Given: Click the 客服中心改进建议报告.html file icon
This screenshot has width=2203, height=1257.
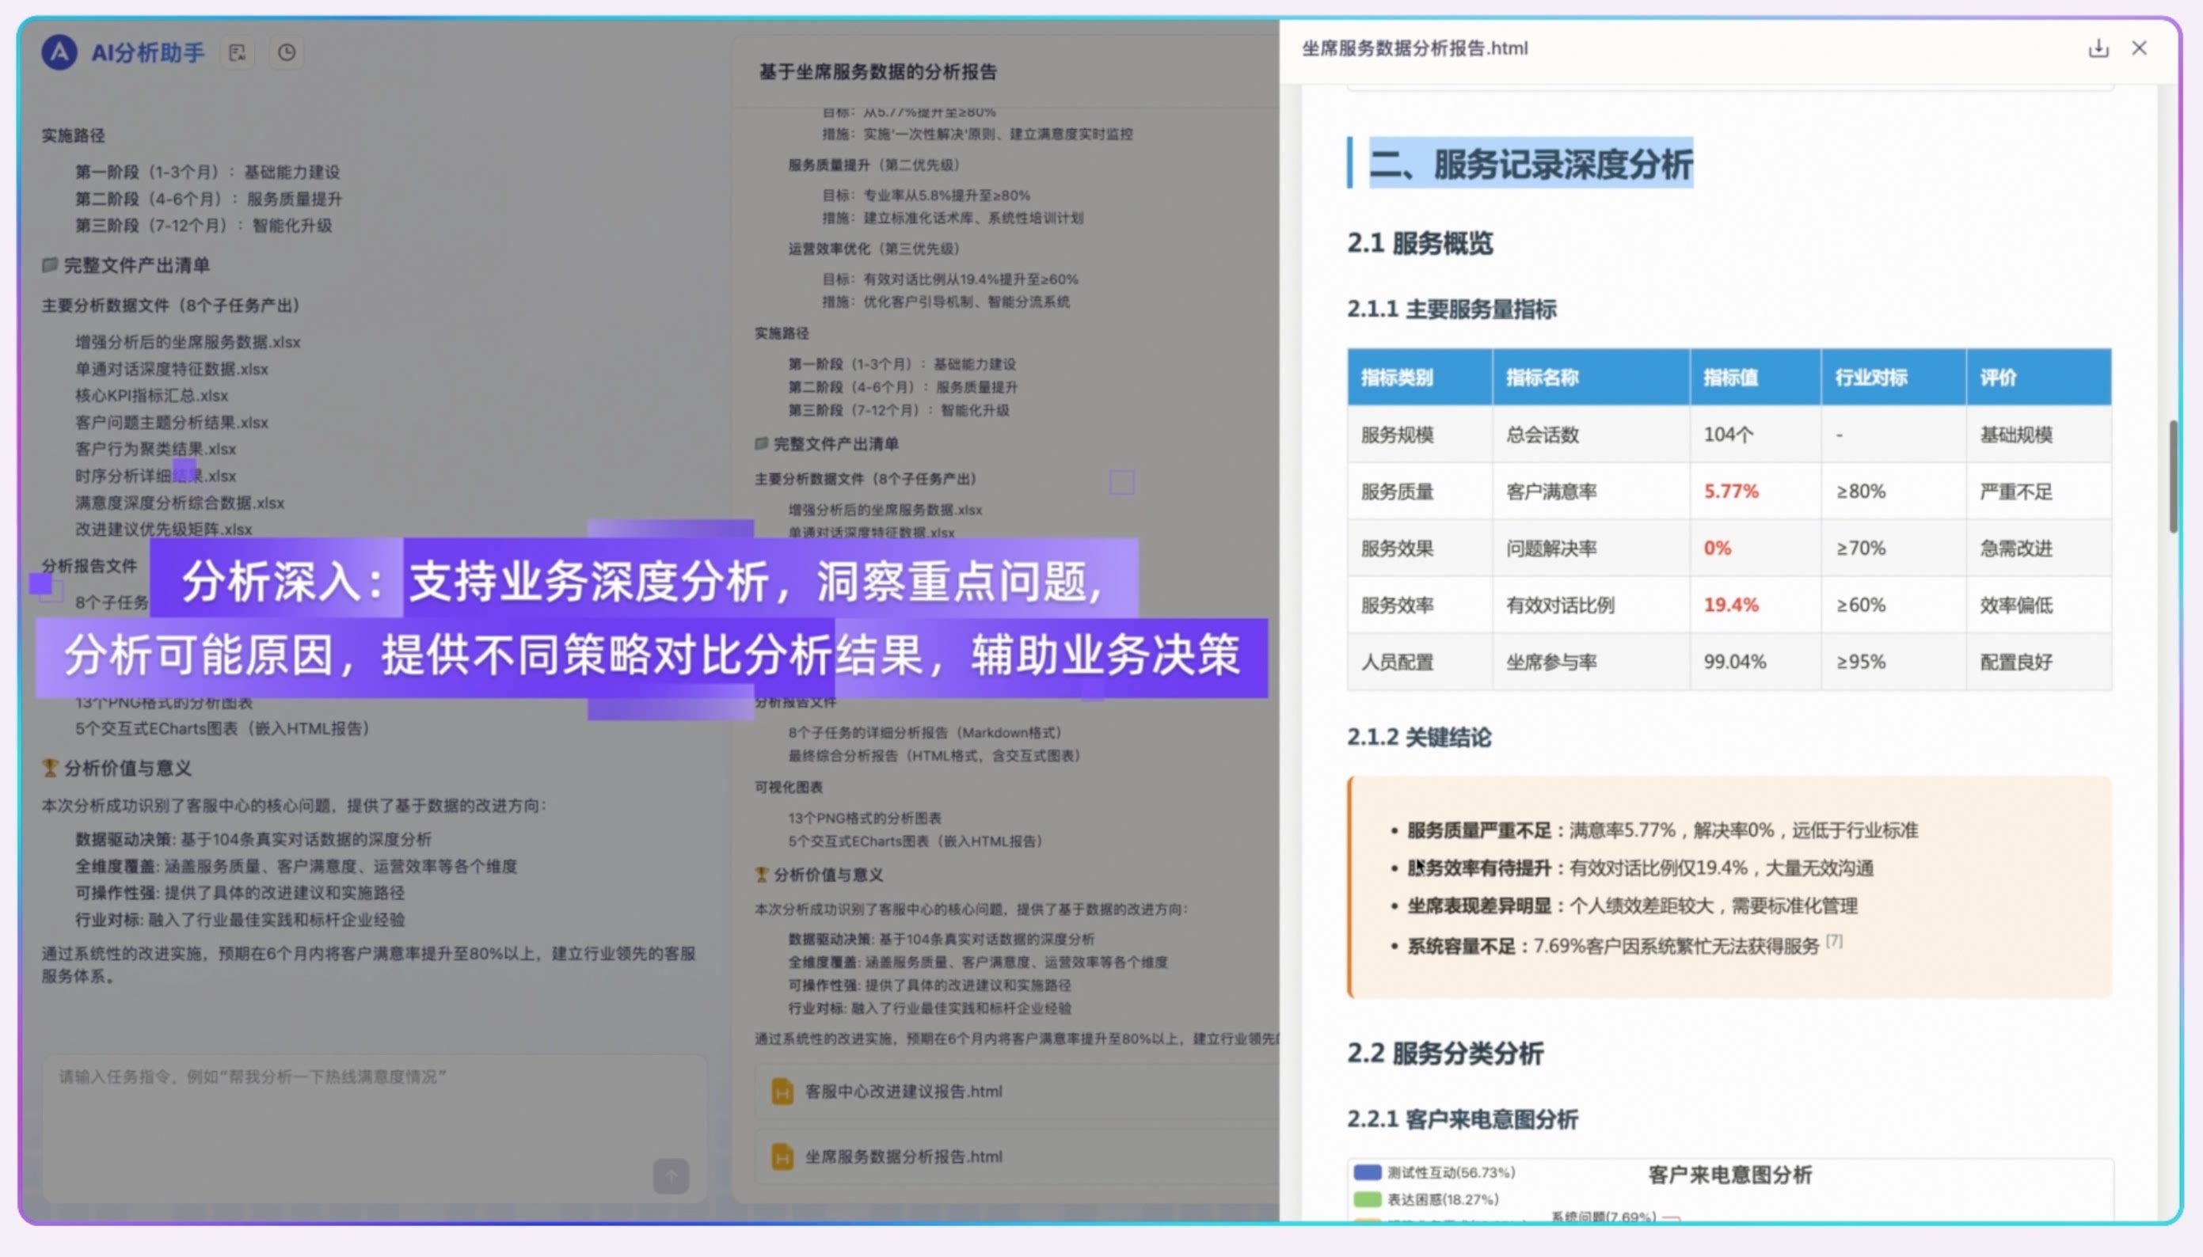Looking at the screenshot, I should click(782, 1092).
